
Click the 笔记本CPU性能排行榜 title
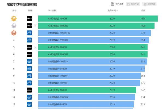(22, 4)
